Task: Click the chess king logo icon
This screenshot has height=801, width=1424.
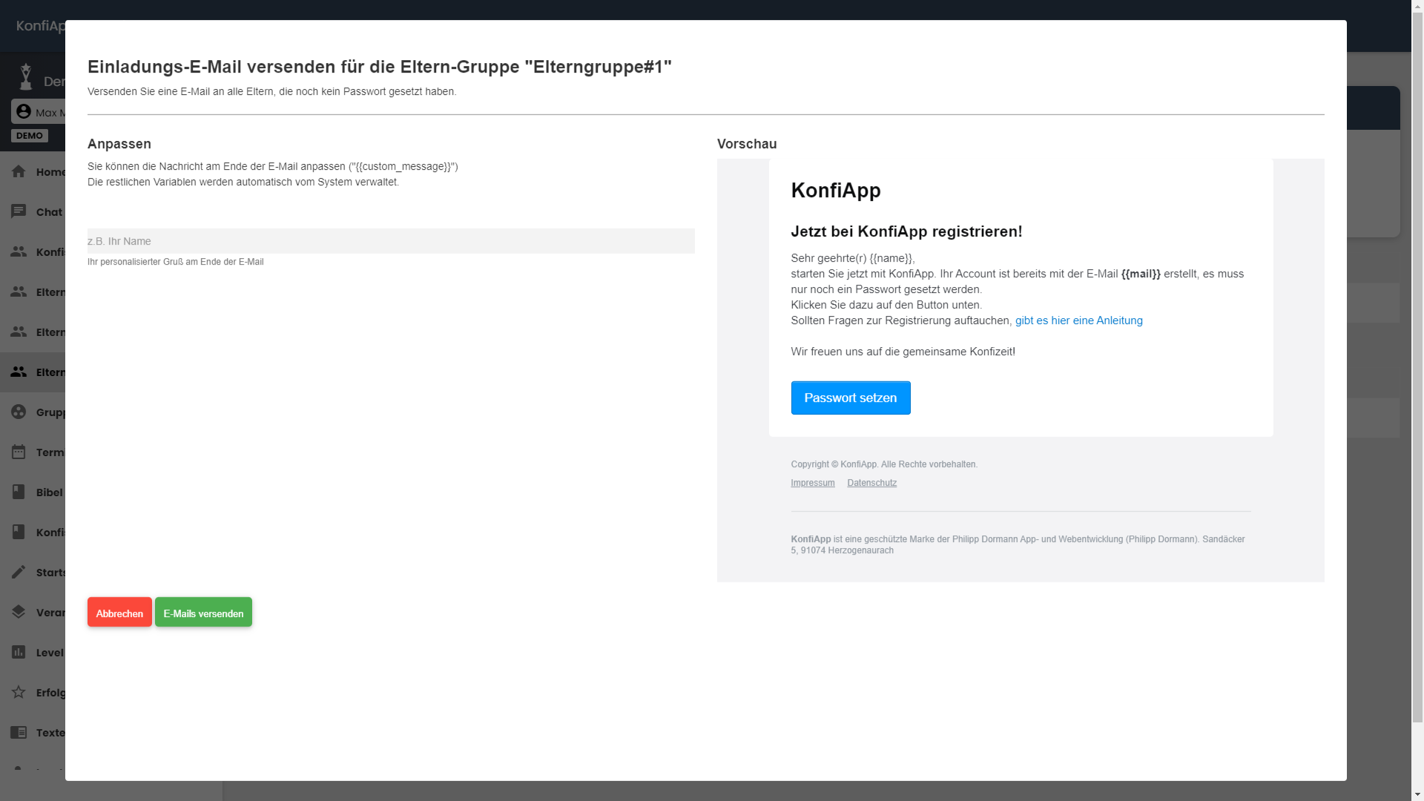Action: [x=26, y=76]
